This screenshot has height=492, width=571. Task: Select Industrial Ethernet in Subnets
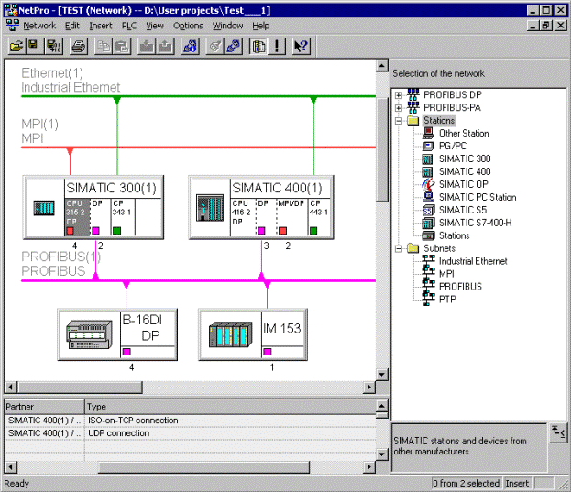473,261
